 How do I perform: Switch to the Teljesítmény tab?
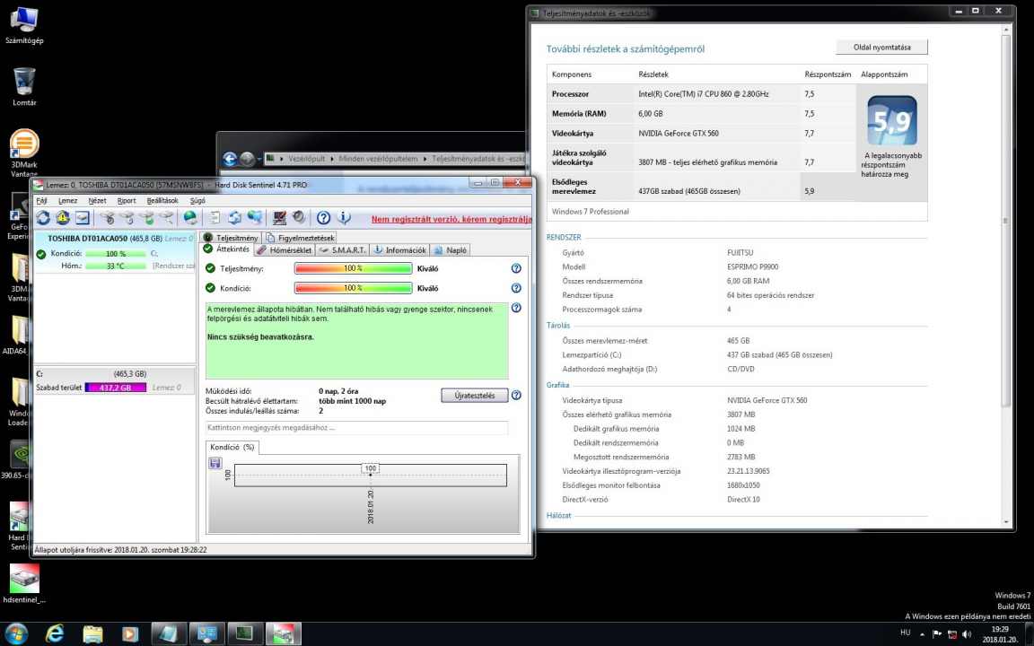pos(231,237)
